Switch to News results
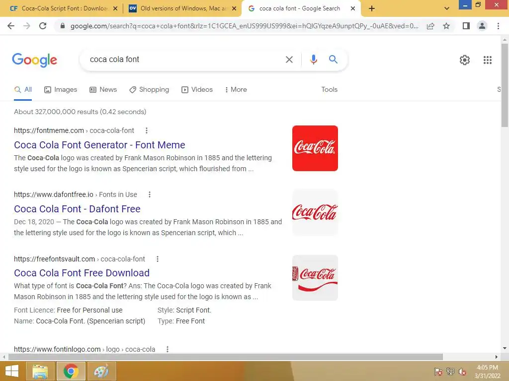This screenshot has width=509, height=381. pos(103,90)
